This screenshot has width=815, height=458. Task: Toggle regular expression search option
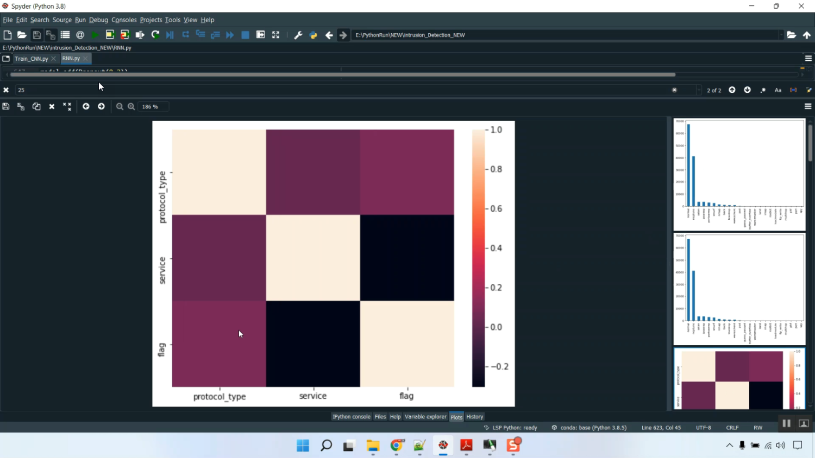coord(763,90)
